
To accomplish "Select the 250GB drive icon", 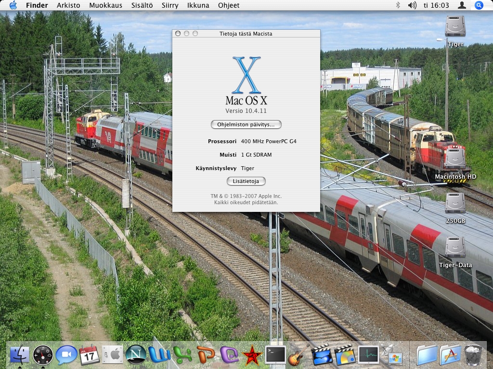I will [x=455, y=204].
